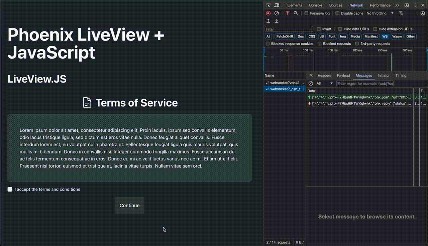Clear the network log

tap(277, 13)
